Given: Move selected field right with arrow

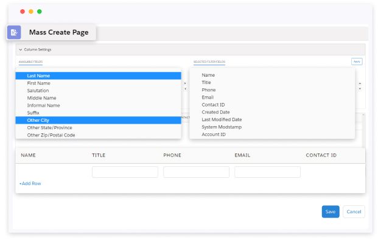Looking at the screenshot, I should pyautogui.click(x=185, y=83).
